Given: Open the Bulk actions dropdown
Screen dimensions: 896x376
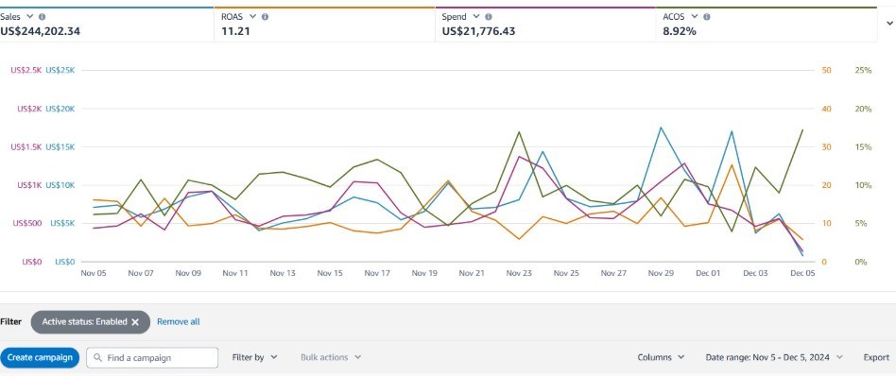Looking at the screenshot, I should pos(331,358).
